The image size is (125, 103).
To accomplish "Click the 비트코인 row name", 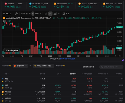I will [x=8, y=92].
